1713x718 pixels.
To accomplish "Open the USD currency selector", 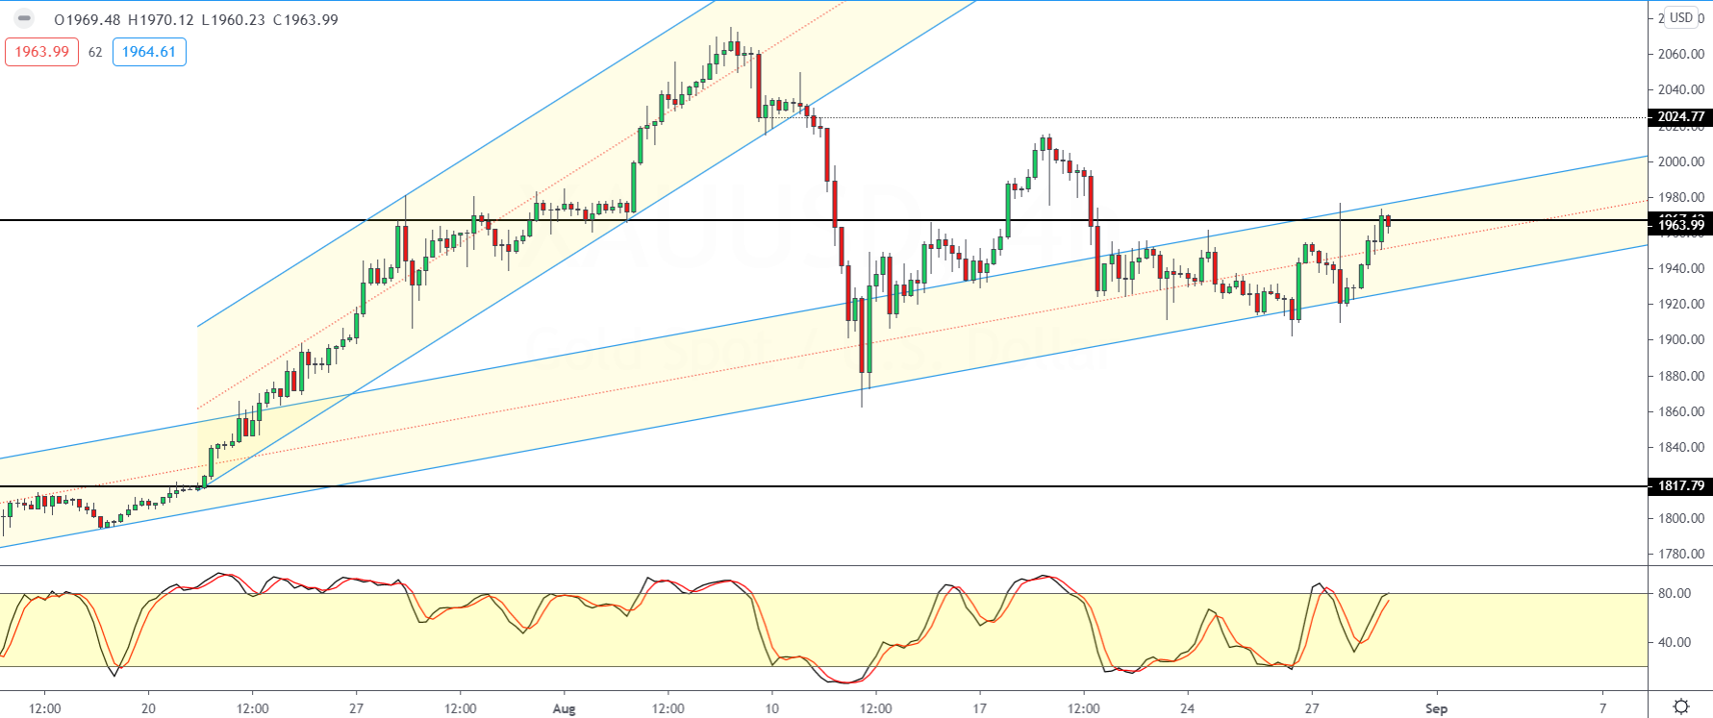I will [x=1681, y=17].
